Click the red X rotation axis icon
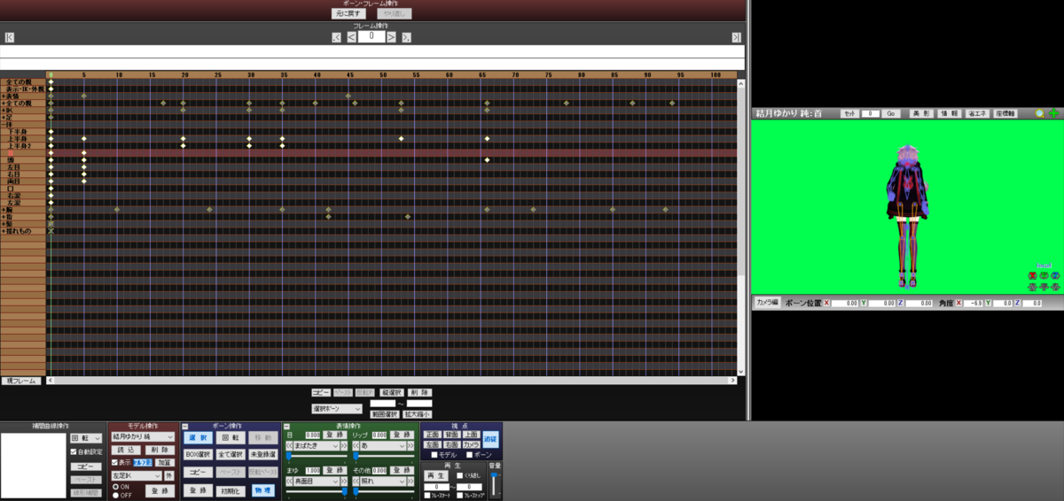1064x501 pixels. pyautogui.click(x=1032, y=275)
